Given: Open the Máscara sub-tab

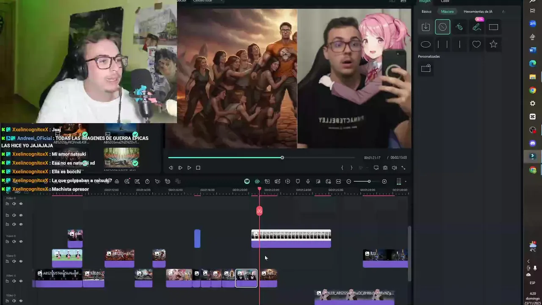Looking at the screenshot, I should click(447, 12).
